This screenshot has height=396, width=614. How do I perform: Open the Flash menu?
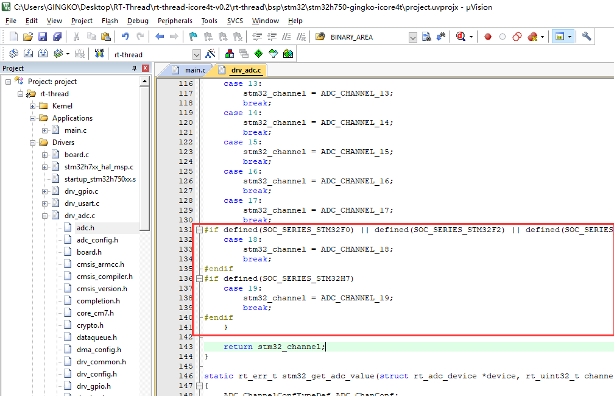coord(110,21)
